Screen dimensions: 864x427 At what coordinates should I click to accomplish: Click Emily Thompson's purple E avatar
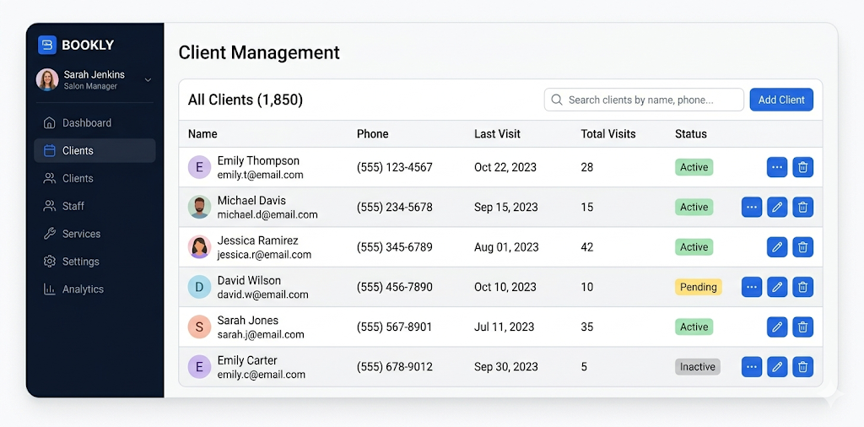coord(199,167)
